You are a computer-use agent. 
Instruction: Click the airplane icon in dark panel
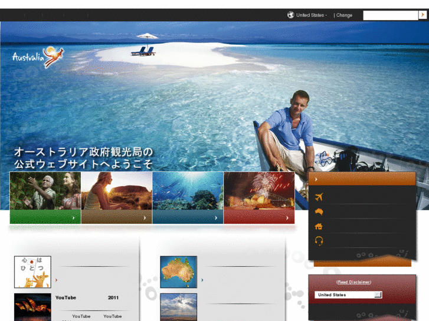[319, 197]
